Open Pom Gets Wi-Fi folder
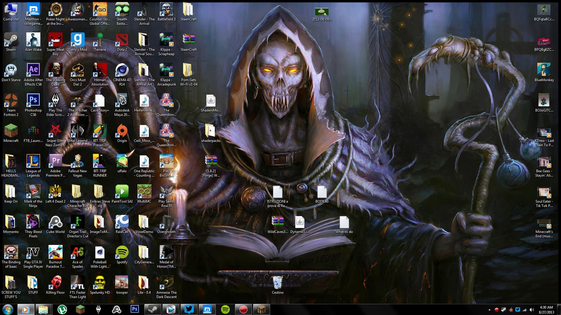The image size is (561, 315). coord(189,75)
